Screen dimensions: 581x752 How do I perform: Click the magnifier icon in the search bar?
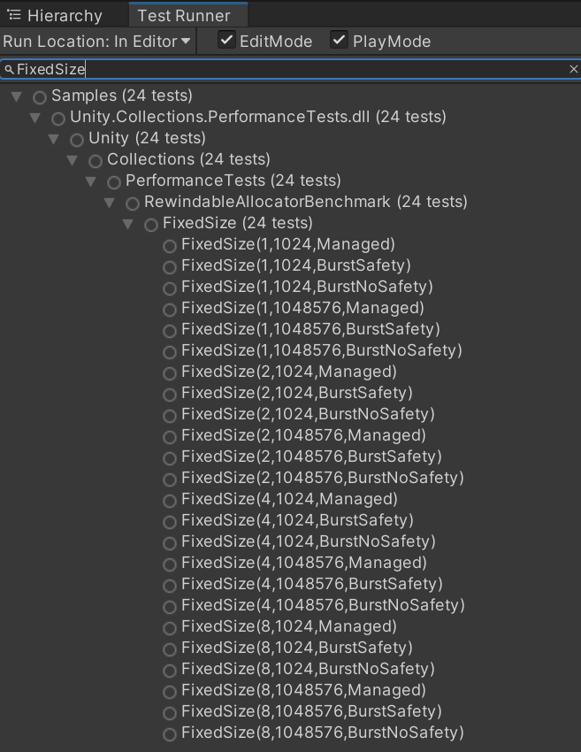(9, 68)
